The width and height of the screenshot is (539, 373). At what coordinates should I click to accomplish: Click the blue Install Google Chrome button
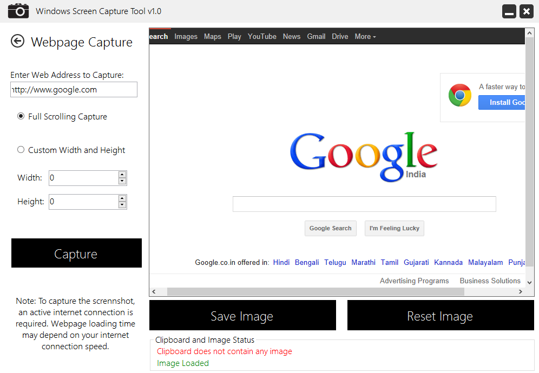click(502, 102)
